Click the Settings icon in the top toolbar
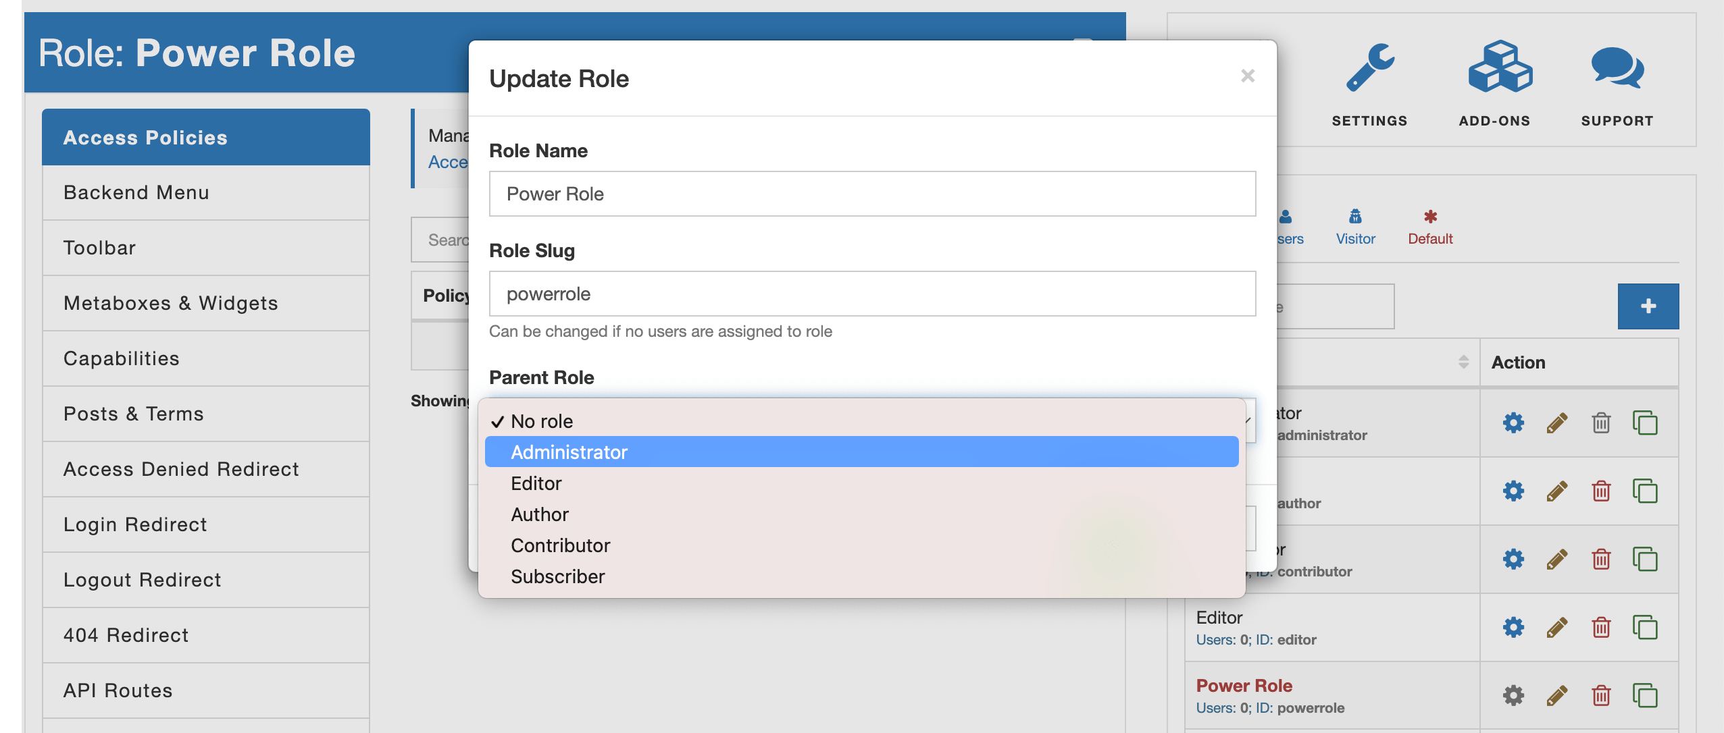The width and height of the screenshot is (1724, 733). 1372,72
